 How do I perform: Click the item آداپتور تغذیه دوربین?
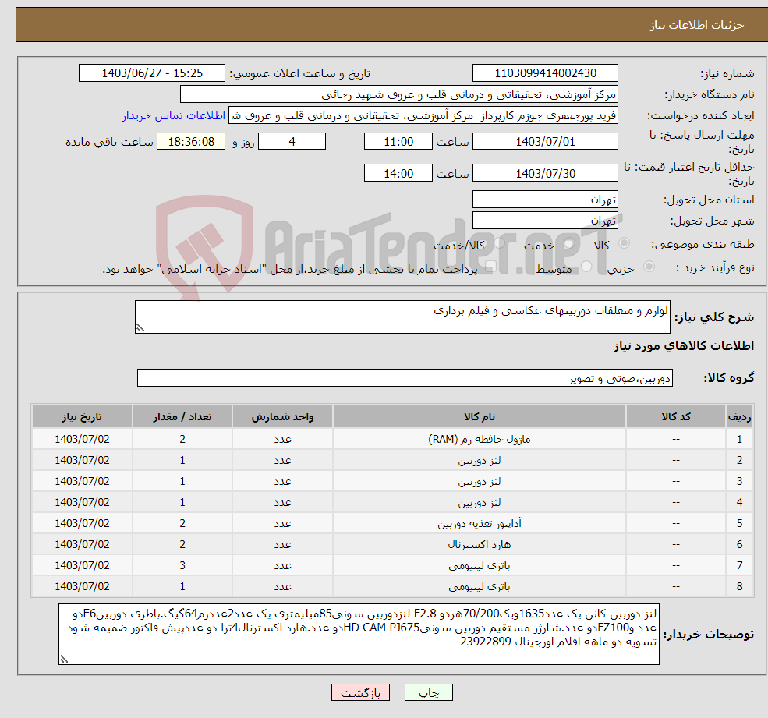[x=479, y=524]
